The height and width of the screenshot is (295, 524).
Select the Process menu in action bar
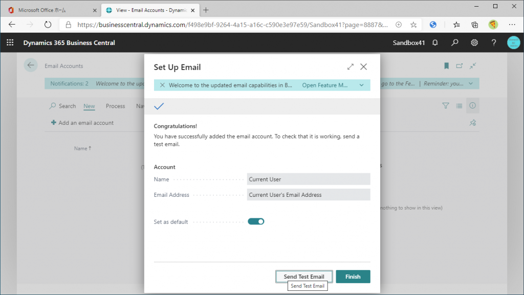115,106
